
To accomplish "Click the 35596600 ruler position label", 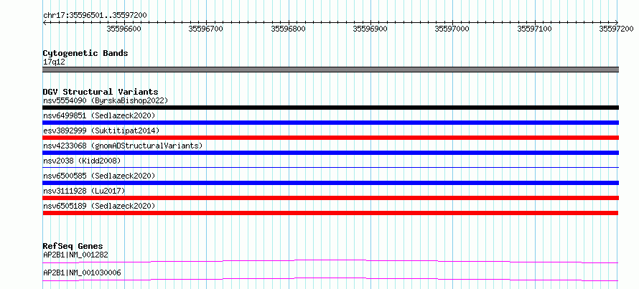I will coord(124,29).
